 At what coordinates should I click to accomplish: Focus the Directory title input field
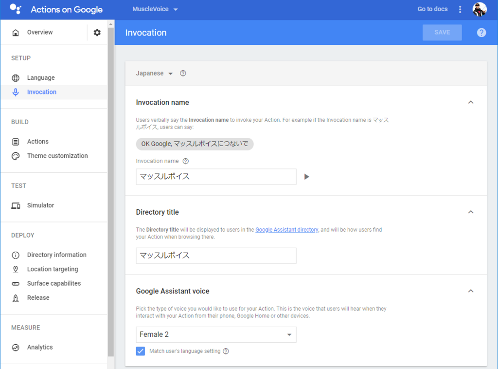[216, 256]
